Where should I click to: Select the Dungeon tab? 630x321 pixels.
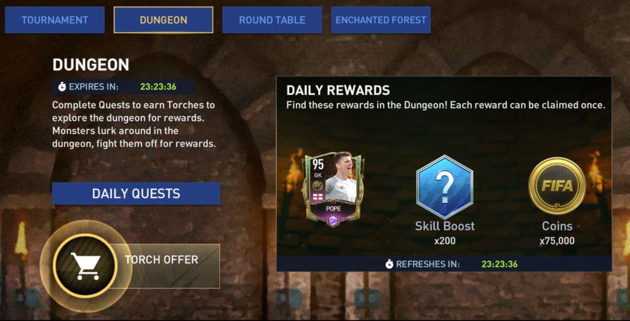point(164,20)
